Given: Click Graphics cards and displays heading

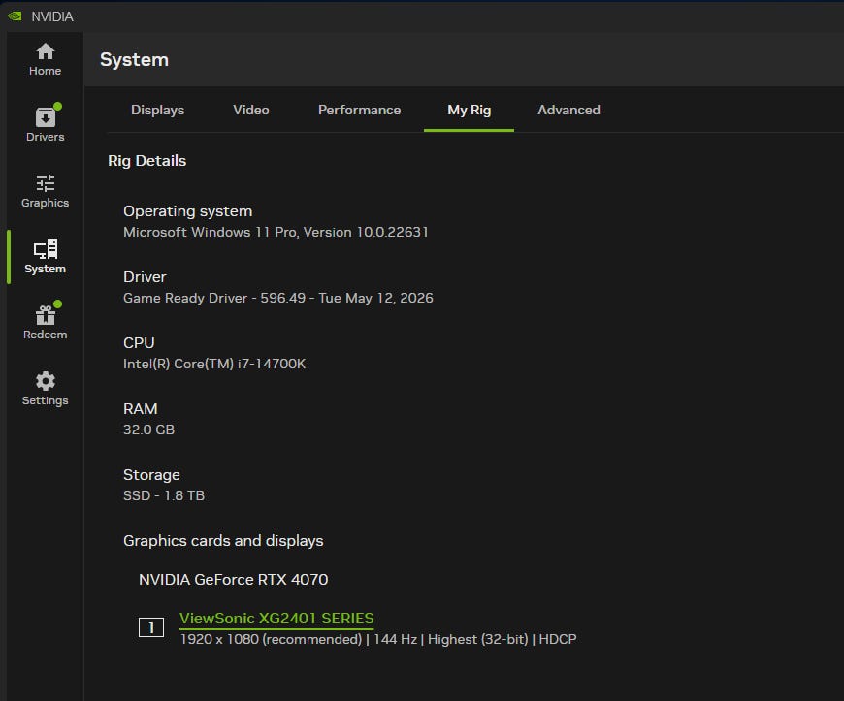Looking at the screenshot, I should click(223, 541).
